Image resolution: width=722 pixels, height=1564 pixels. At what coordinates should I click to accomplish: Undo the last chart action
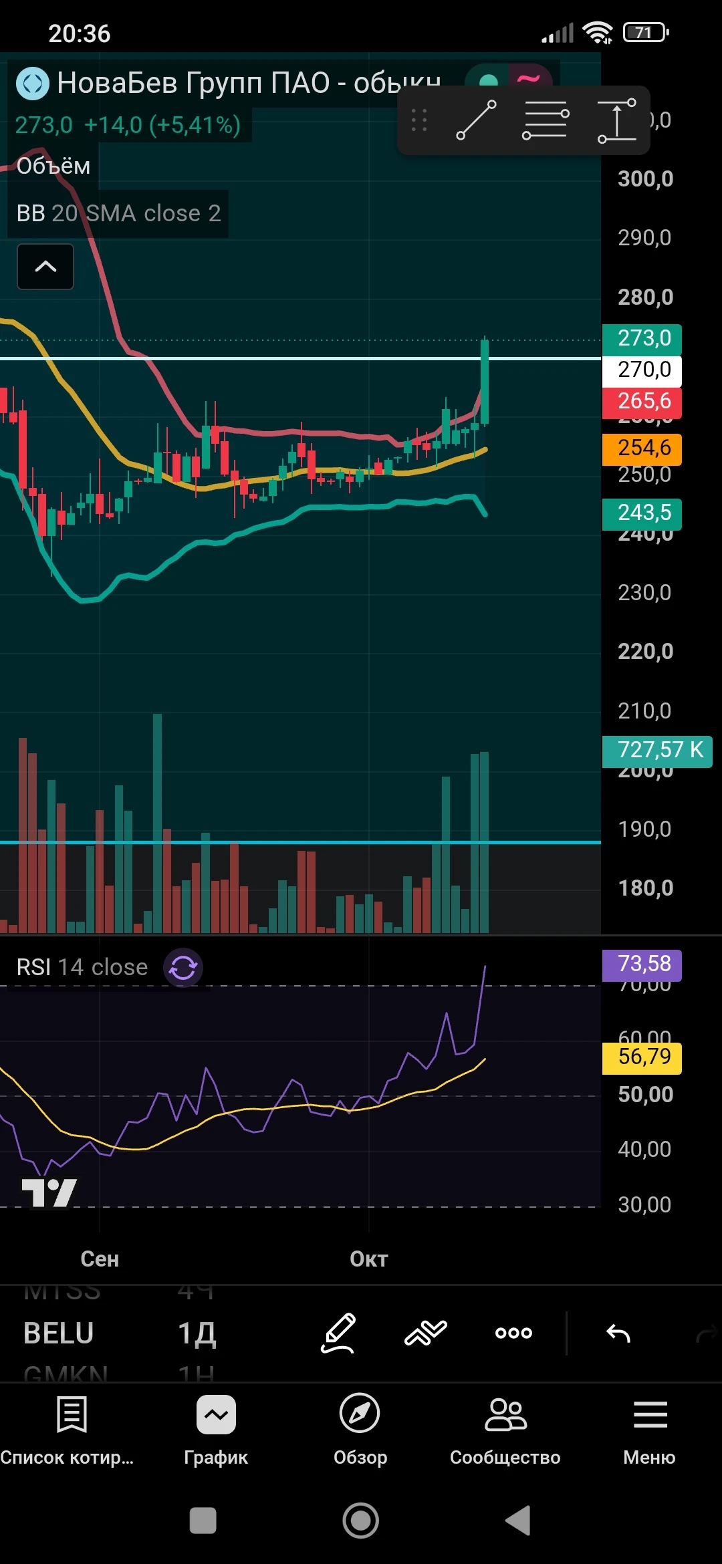[x=618, y=1333]
